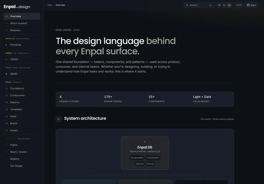Click the 170+ Design Tokens stat
Screen dimensions: 264x184
113,99
